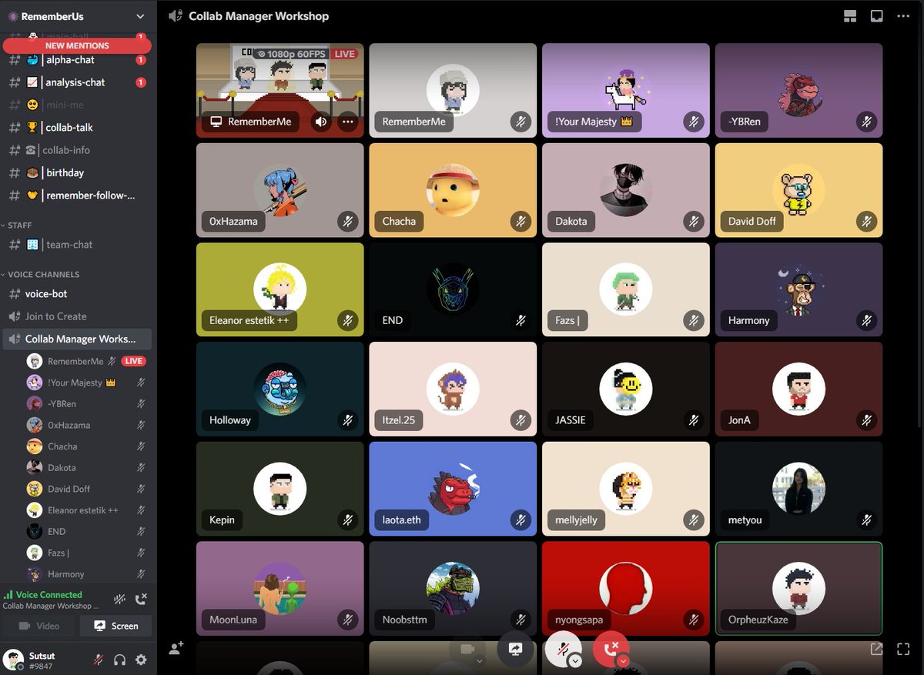Screen dimensions: 924x675
Task: Select the RememberMe live stream tile
Action: click(280, 90)
